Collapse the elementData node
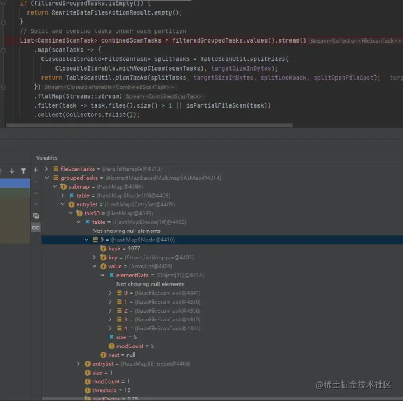This screenshot has height=401, width=403. [102, 275]
